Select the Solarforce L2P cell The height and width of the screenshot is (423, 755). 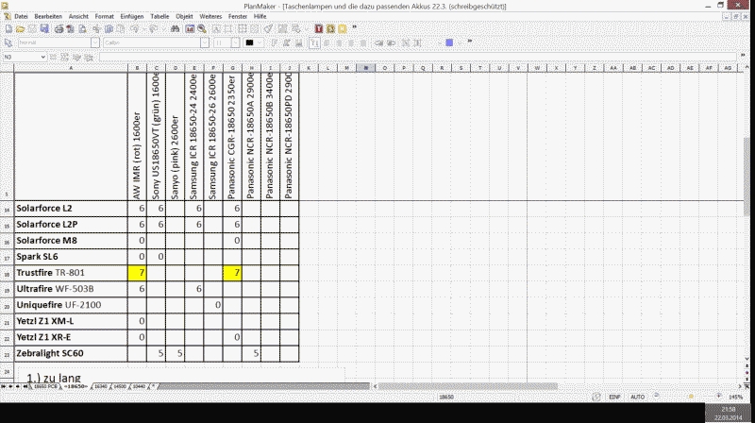point(71,225)
